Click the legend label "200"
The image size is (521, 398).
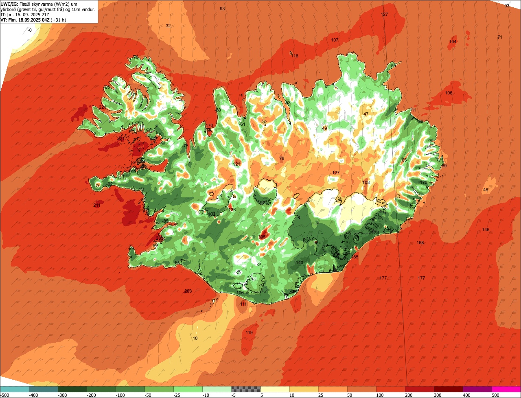409,395
